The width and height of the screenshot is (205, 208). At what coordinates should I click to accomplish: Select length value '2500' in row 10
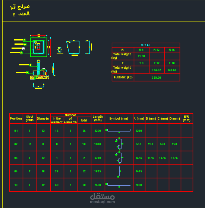98,185
